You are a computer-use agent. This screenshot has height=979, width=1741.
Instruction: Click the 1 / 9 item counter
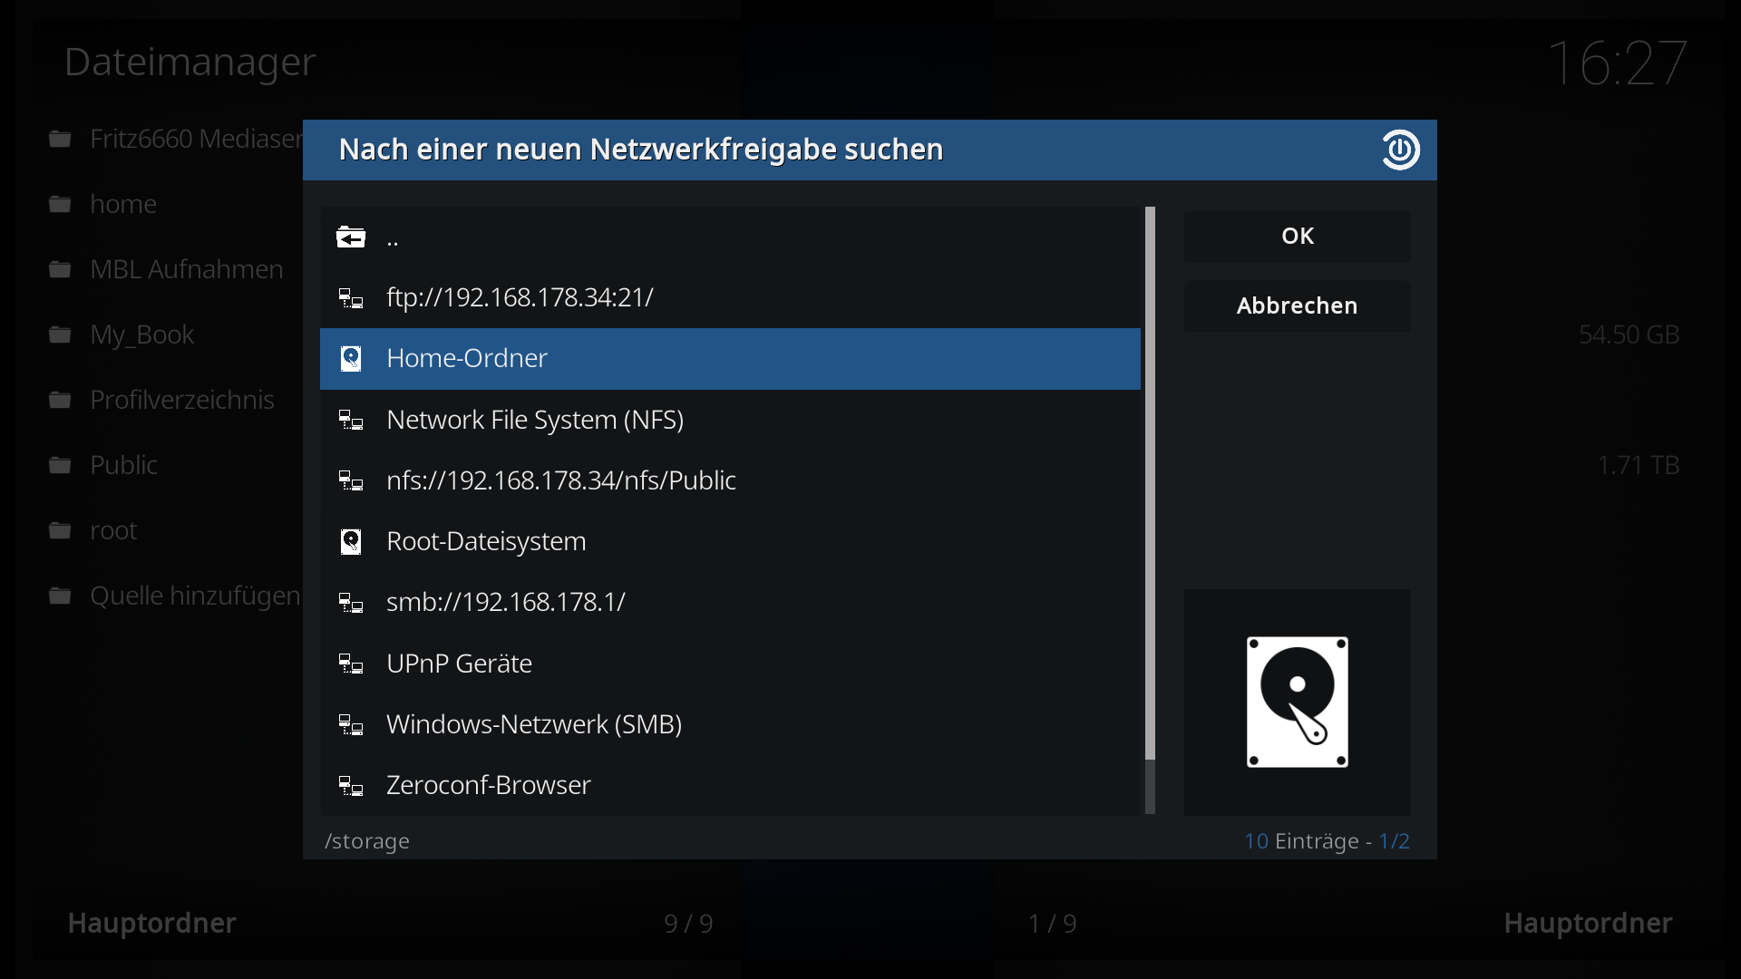1052,924
